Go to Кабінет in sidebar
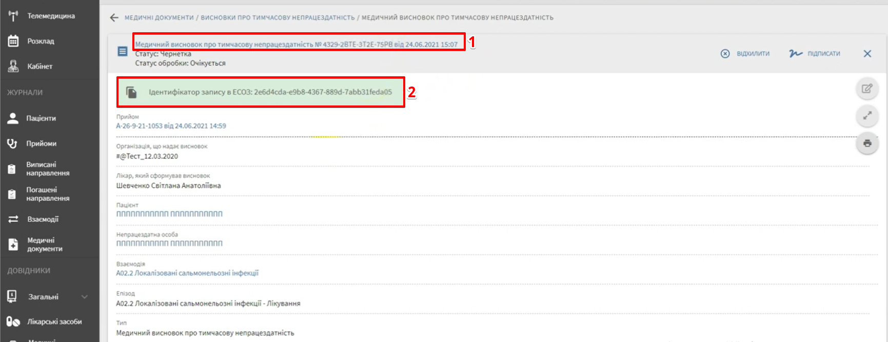Screen dimensions: 888x342 click(x=40, y=67)
